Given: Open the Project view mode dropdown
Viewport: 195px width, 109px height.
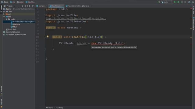Looking at the screenshot, I should [x=9, y=6].
